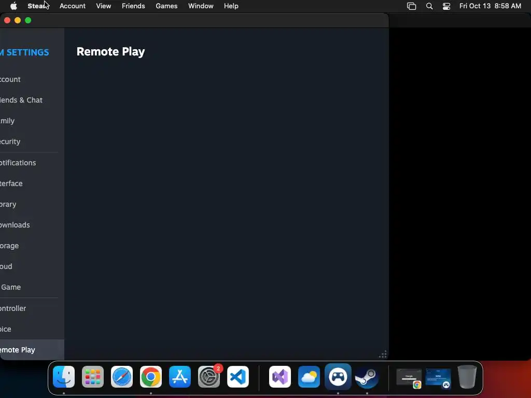Open System Settings with badge in dock

(209, 377)
